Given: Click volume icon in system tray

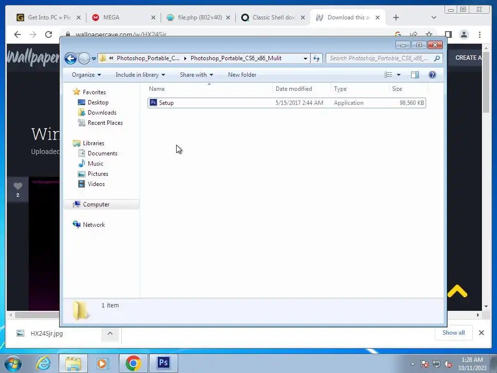Looking at the screenshot, I should pyautogui.click(x=448, y=364).
